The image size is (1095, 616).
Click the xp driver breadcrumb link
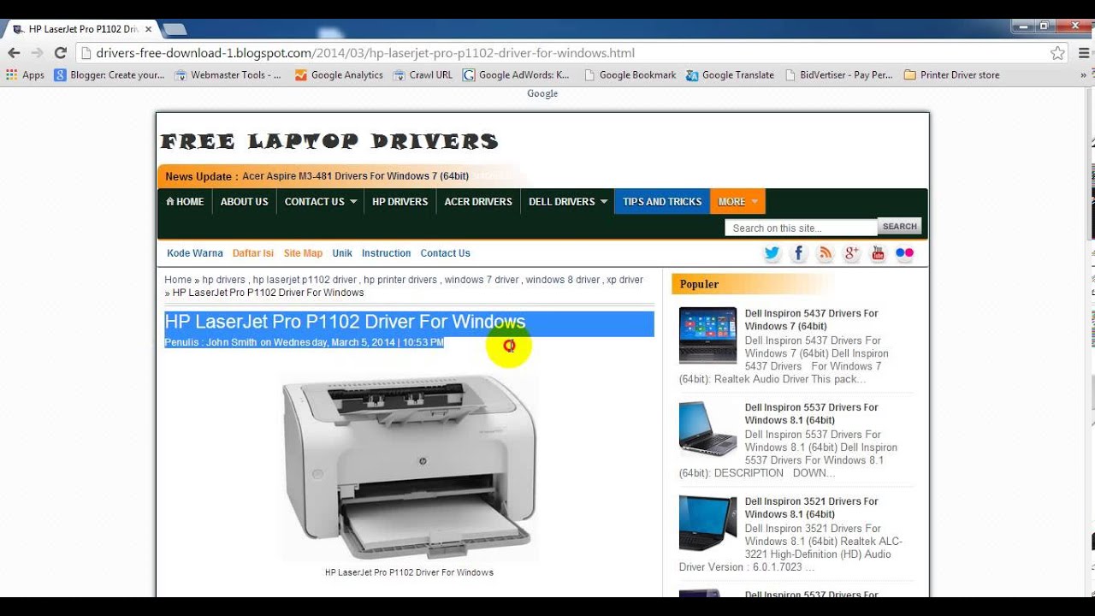(625, 280)
